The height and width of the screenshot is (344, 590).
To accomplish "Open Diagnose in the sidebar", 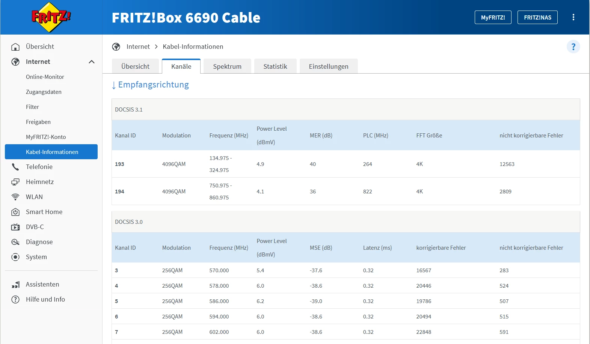I will 39,242.
